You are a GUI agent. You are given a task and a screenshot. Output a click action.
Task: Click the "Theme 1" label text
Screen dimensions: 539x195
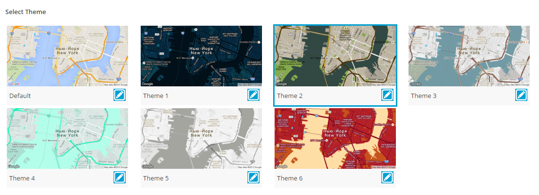pyautogui.click(x=156, y=96)
